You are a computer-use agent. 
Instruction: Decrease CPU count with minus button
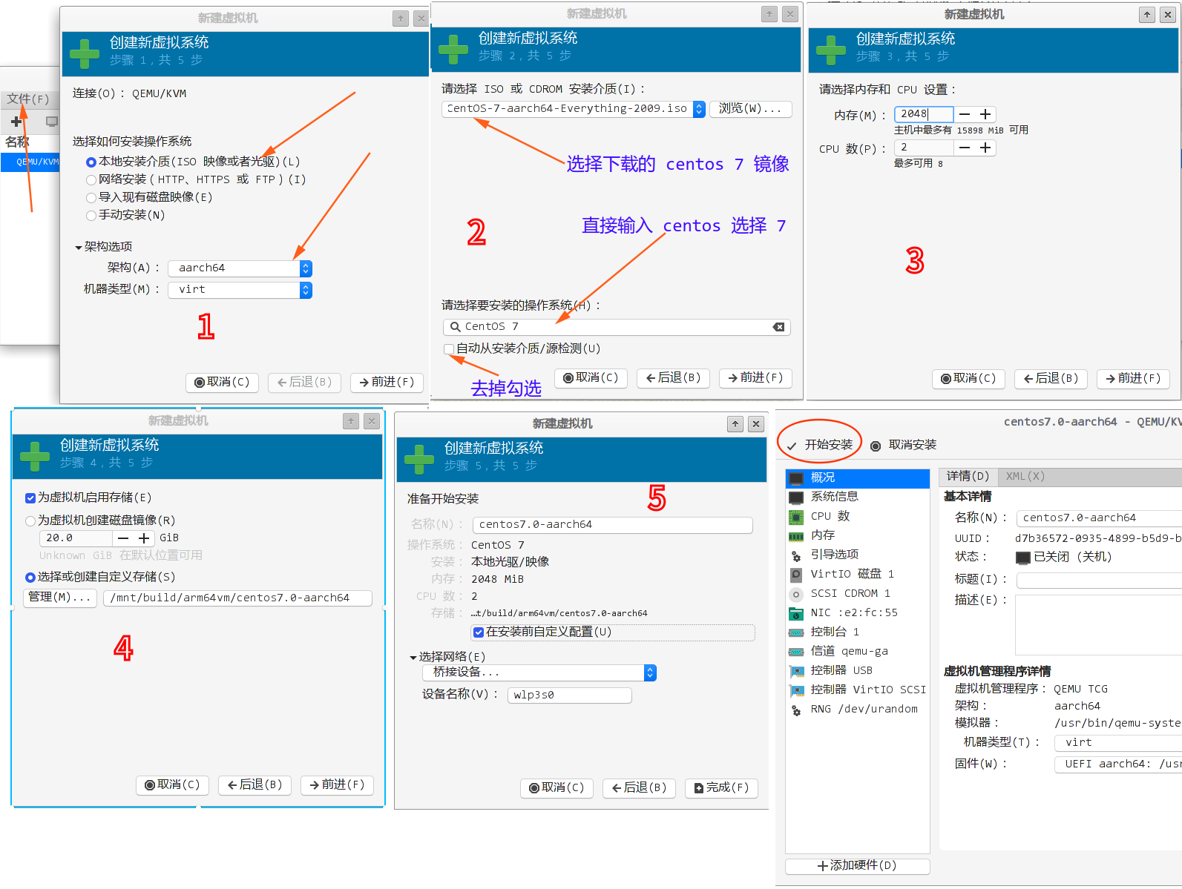[965, 148]
